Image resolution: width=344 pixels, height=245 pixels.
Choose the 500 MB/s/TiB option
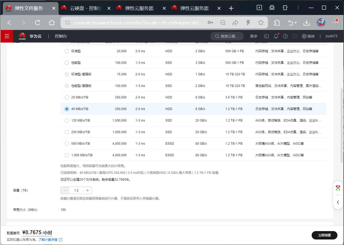pos(67,144)
